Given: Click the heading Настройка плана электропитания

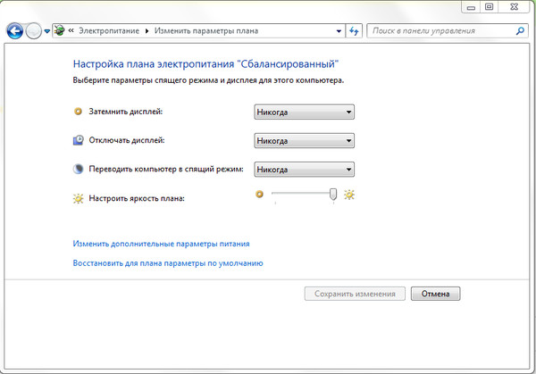Looking at the screenshot, I should (x=205, y=64).
